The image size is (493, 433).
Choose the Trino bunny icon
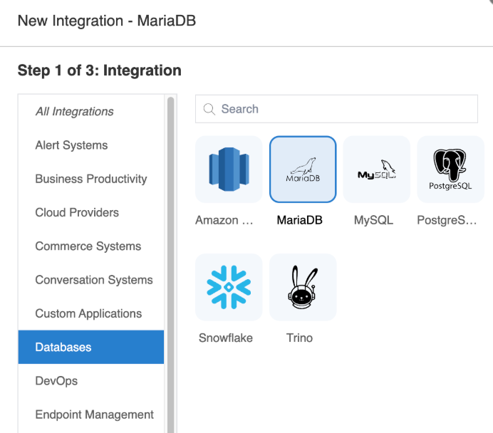pyautogui.click(x=303, y=287)
